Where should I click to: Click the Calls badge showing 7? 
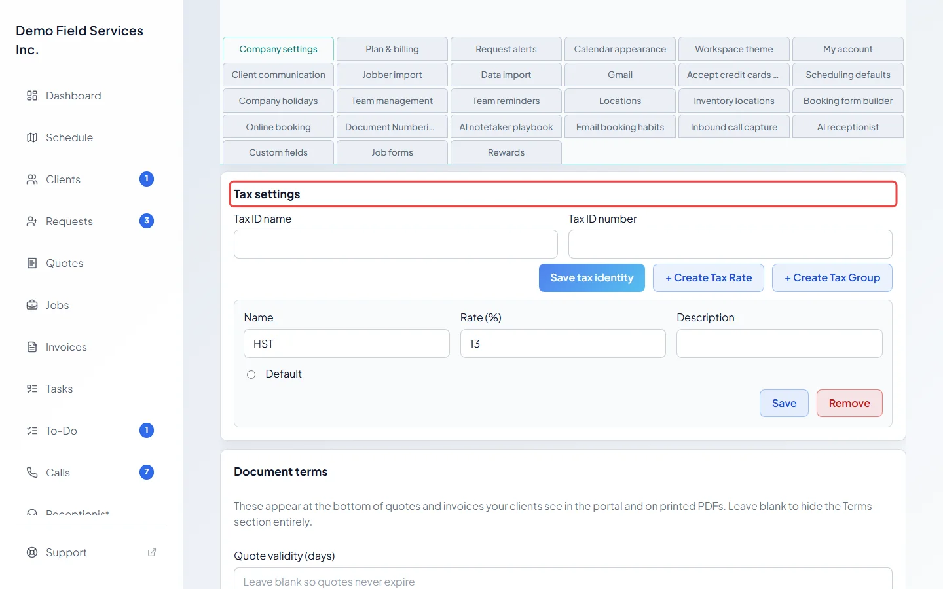[x=147, y=472]
